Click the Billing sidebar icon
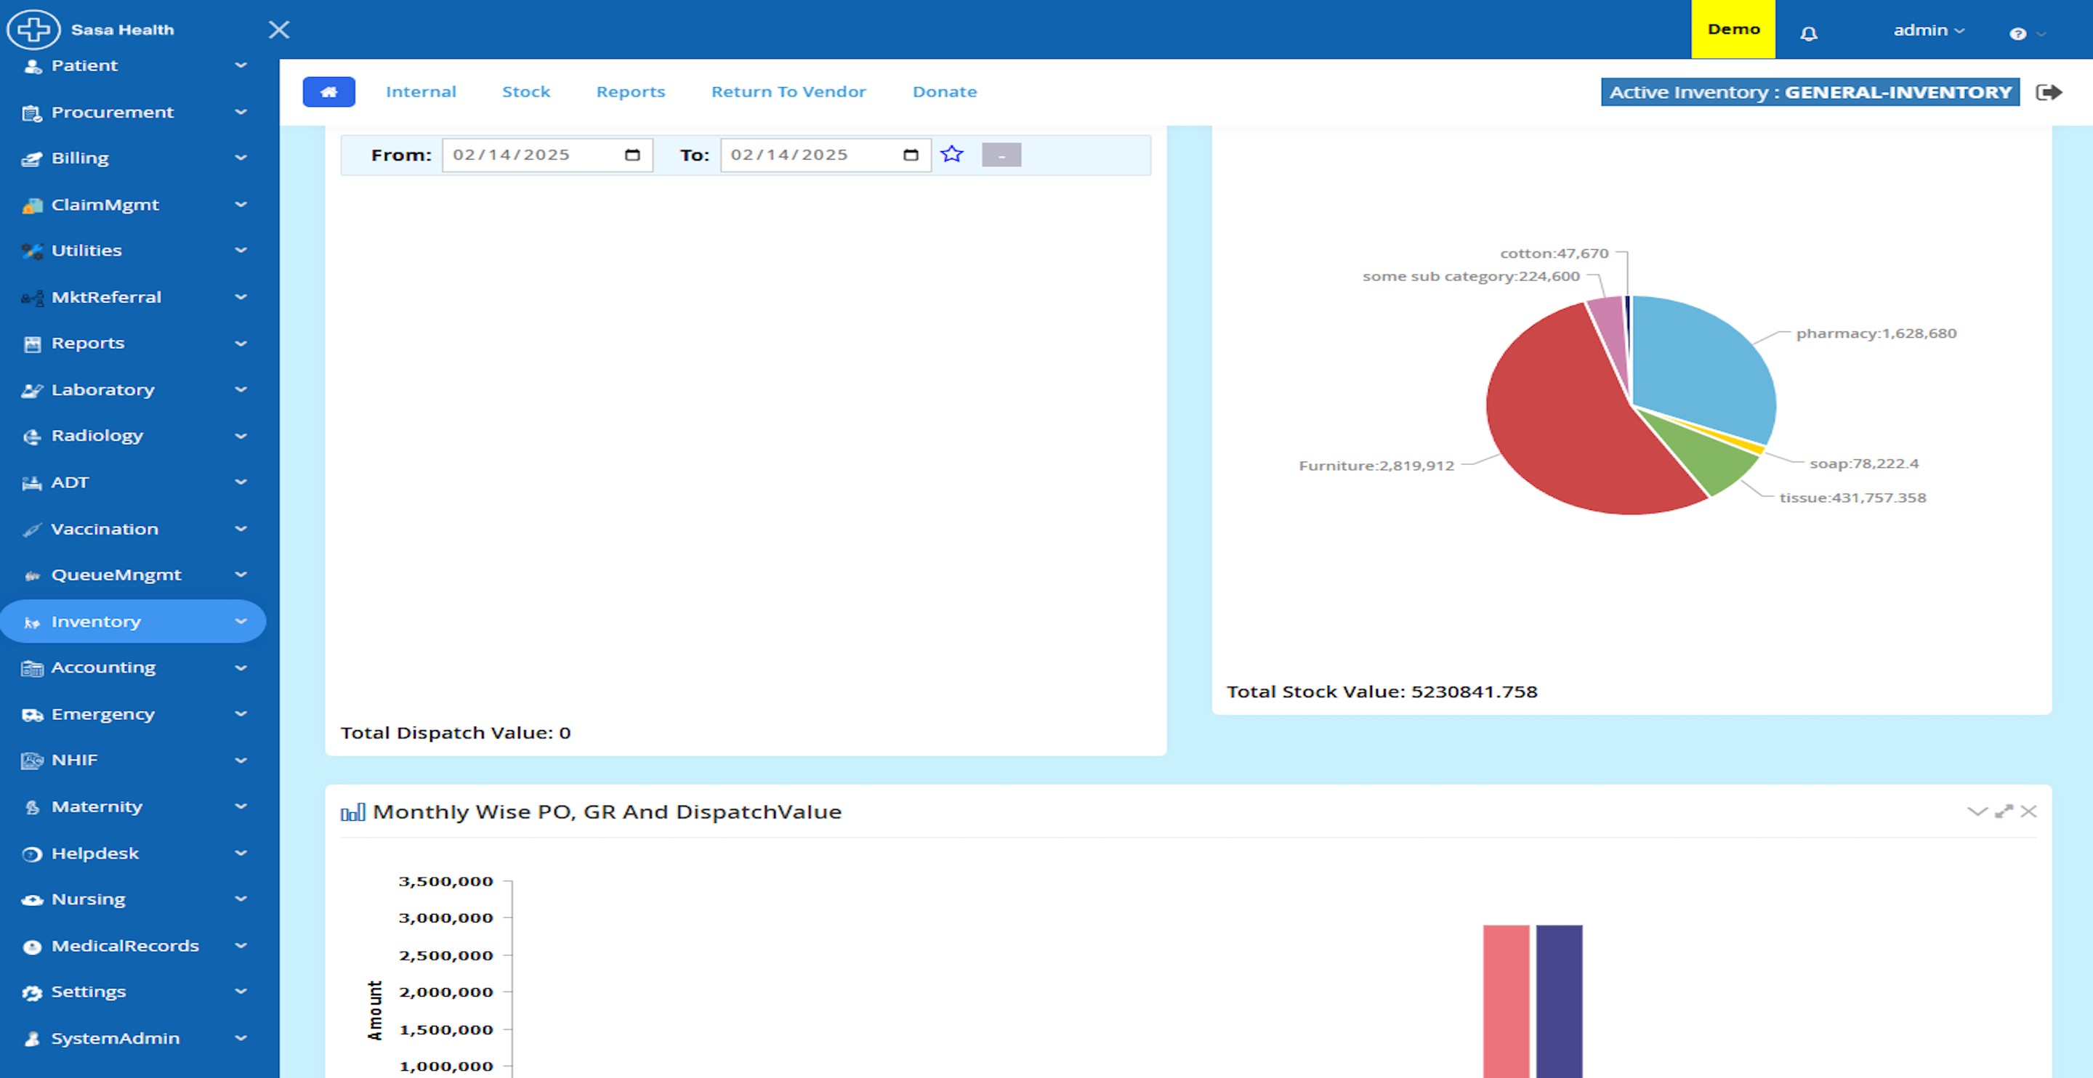 [x=33, y=158]
